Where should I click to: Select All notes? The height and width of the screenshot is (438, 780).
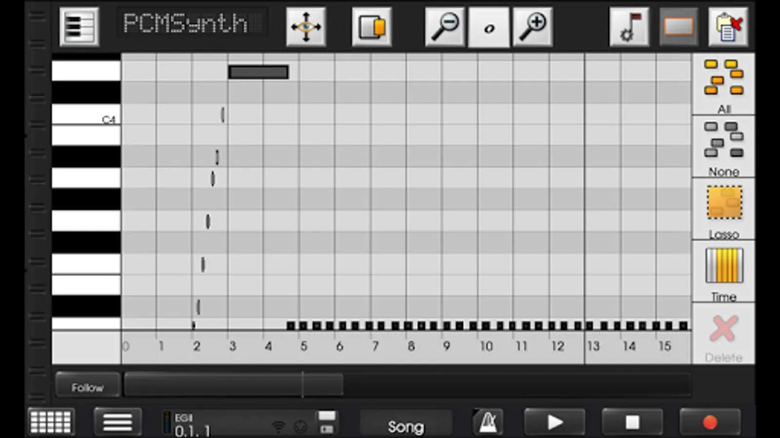point(723,85)
